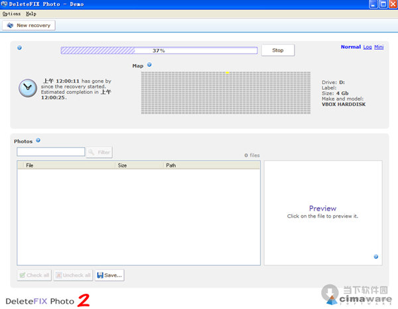This screenshot has height=309, width=398.
Task: Switch to Log view
Action: coord(367,47)
